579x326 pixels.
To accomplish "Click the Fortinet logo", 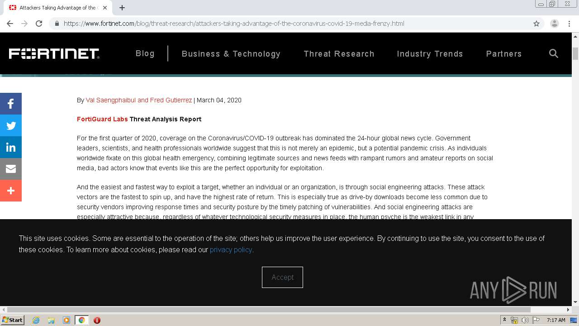I will (54, 54).
